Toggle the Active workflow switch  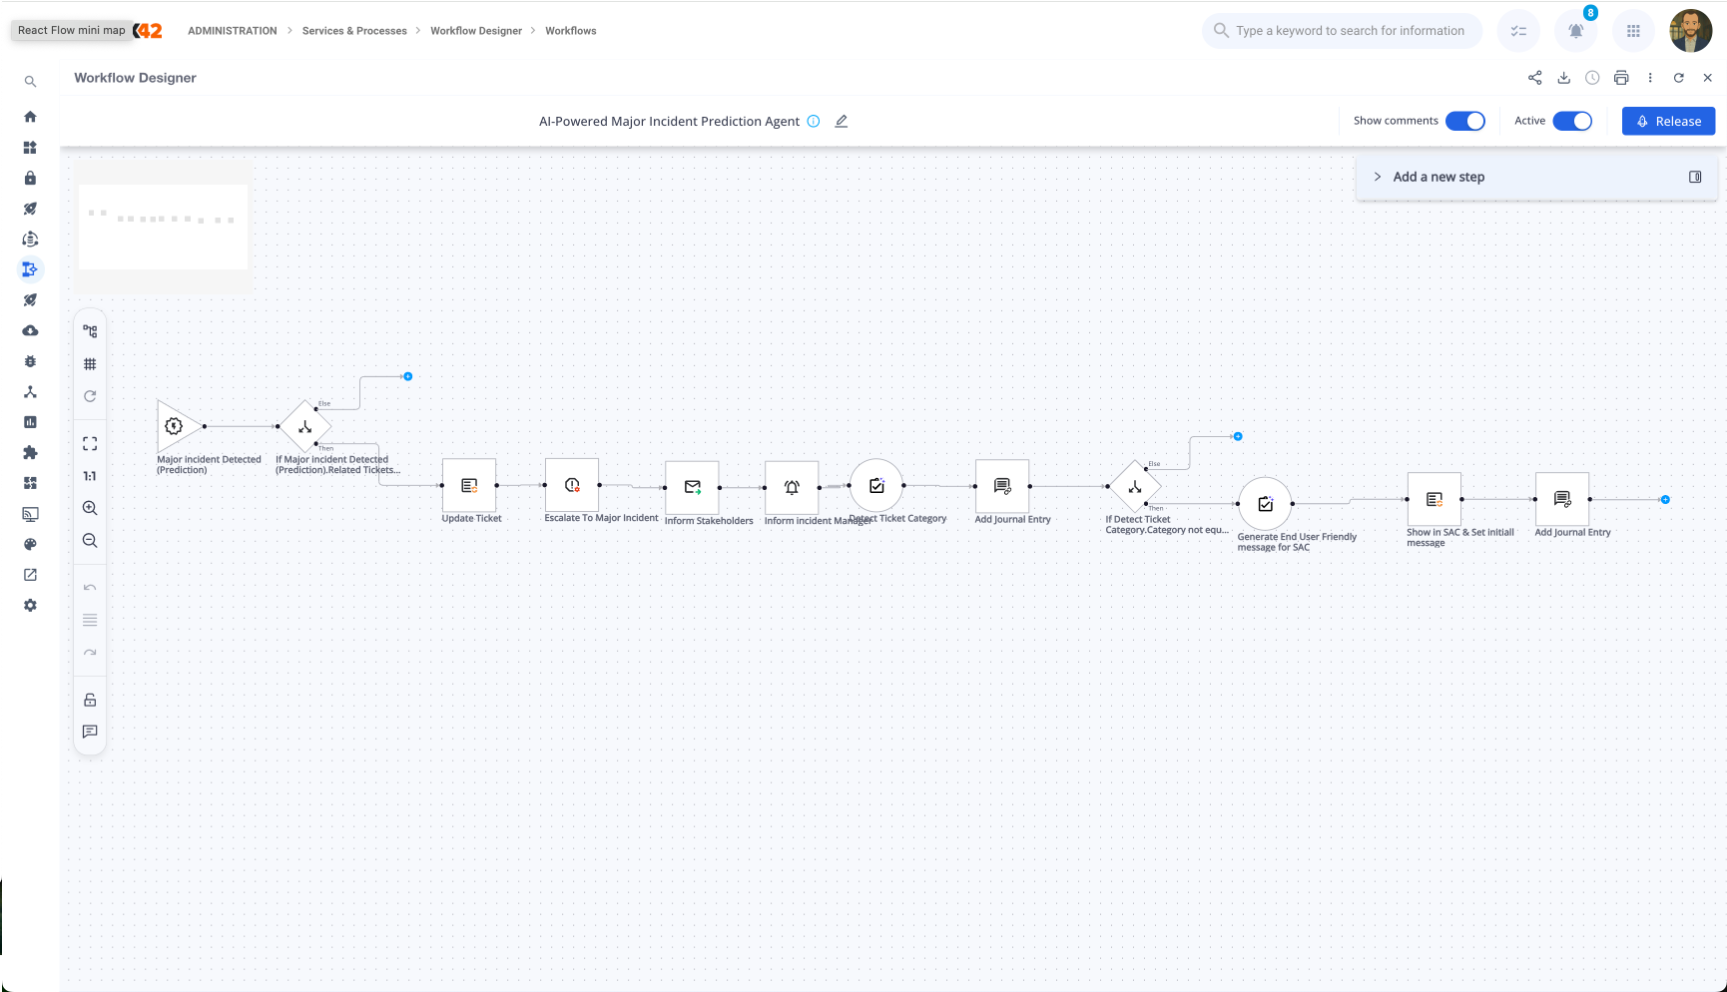pyautogui.click(x=1572, y=121)
